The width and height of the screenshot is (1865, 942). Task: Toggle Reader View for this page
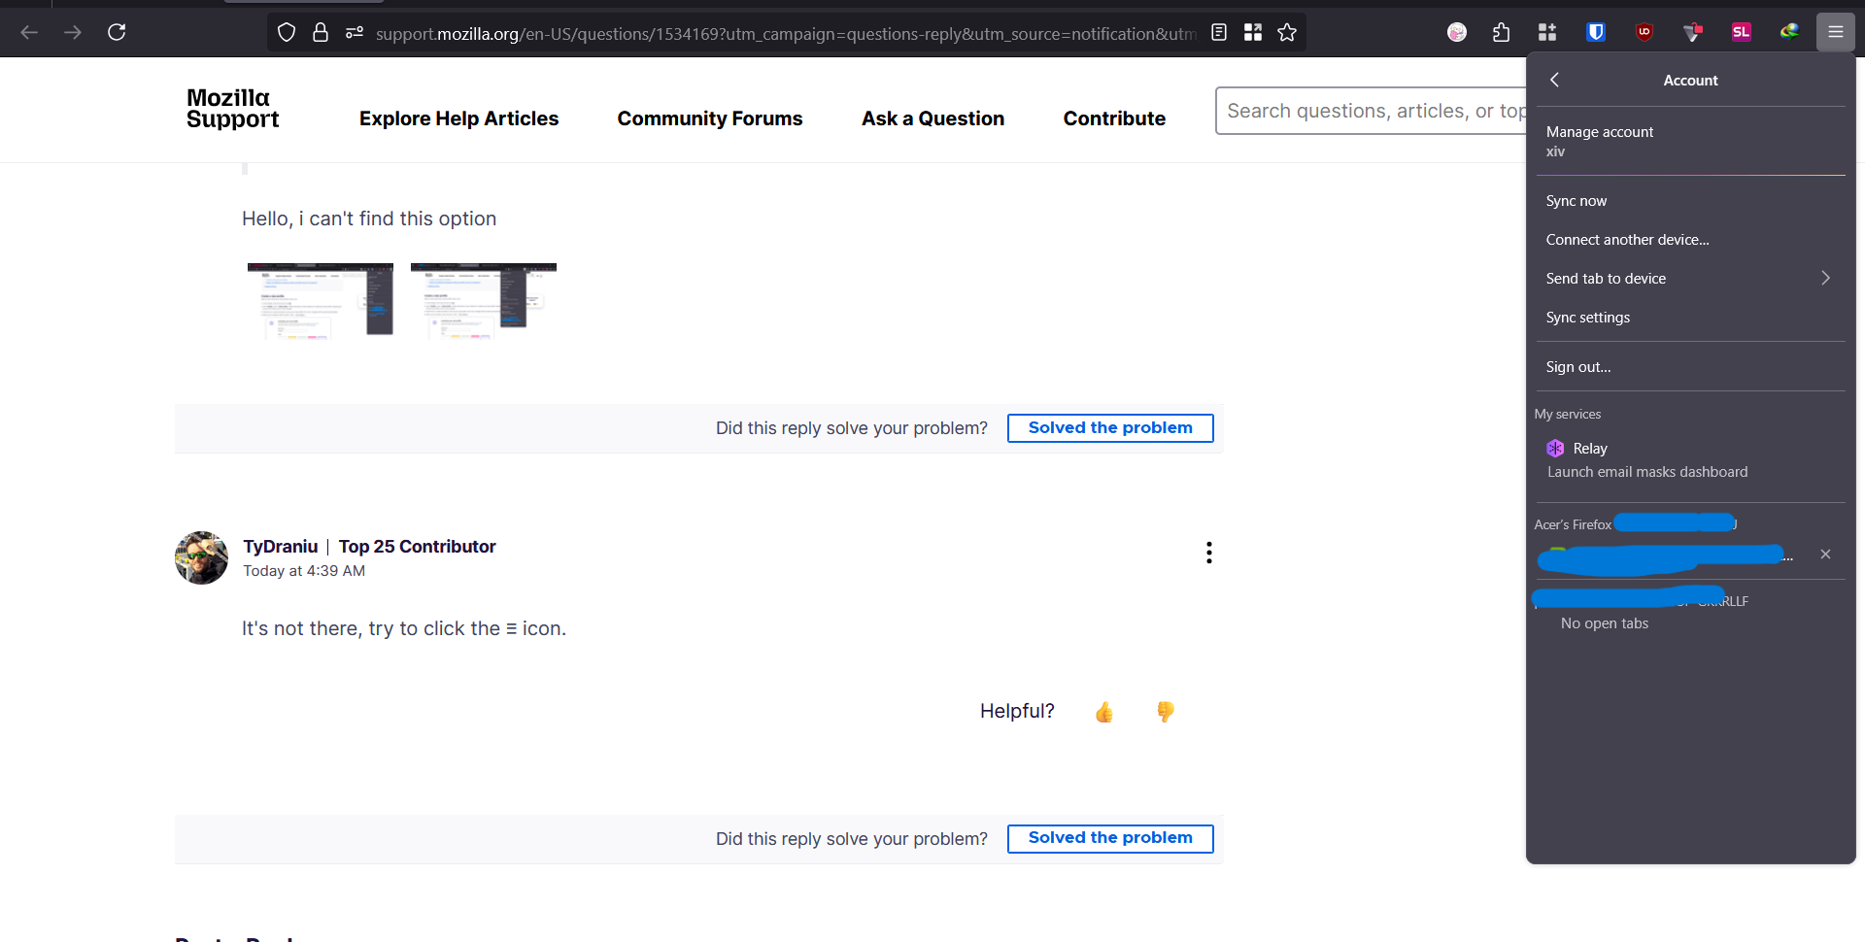[x=1219, y=33]
